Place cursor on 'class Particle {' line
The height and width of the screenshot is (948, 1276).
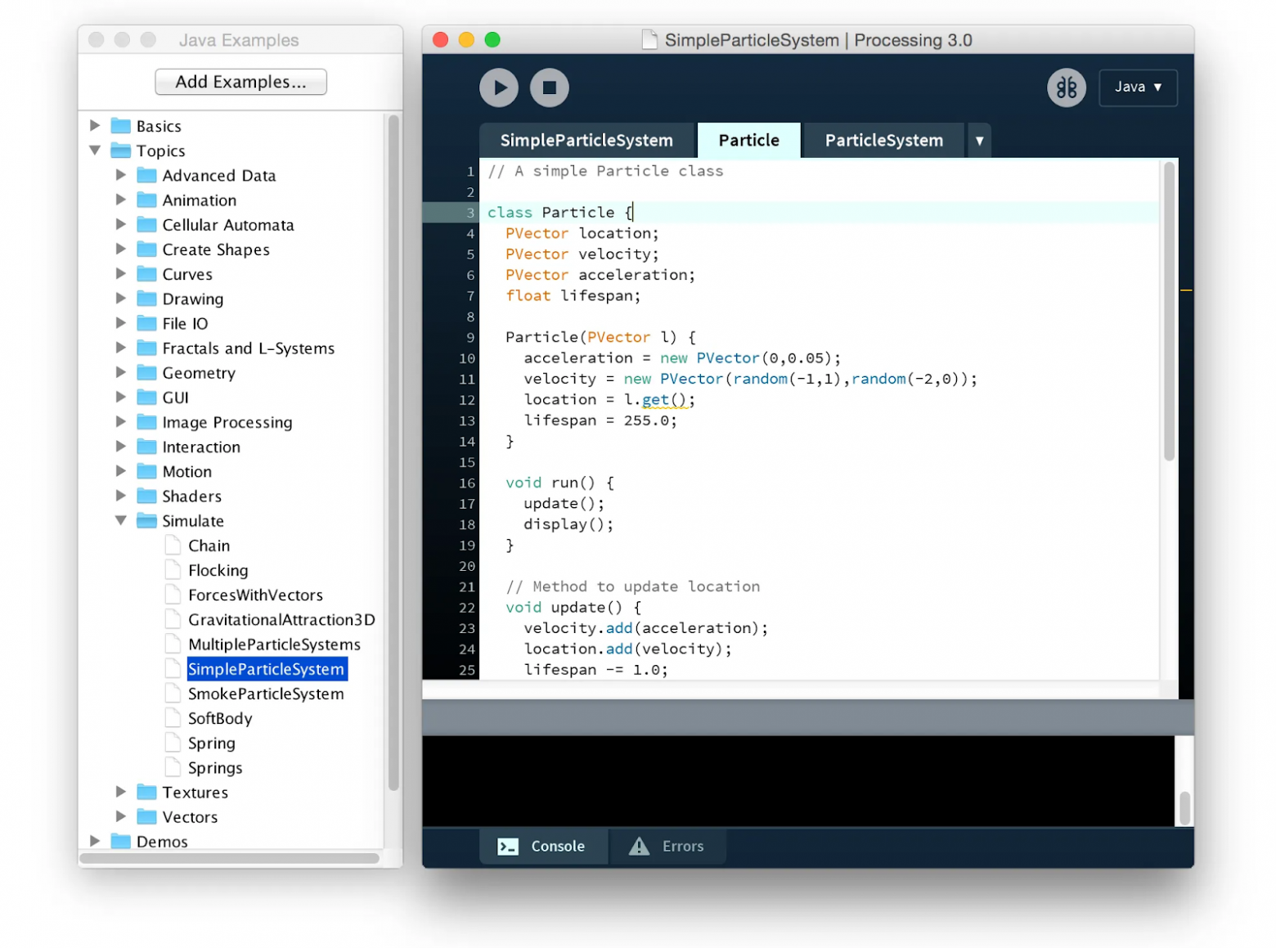pyautogui.click(x=819, y=213)
